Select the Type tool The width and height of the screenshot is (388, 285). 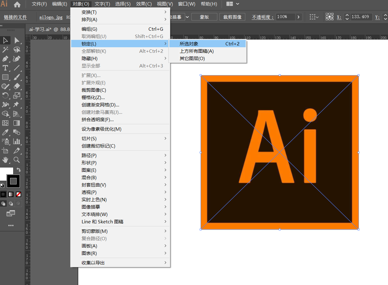point(5,68)
